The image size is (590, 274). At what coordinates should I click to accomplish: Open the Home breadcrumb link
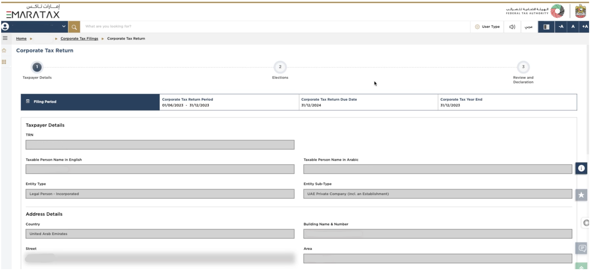click(x=21, y=39)
